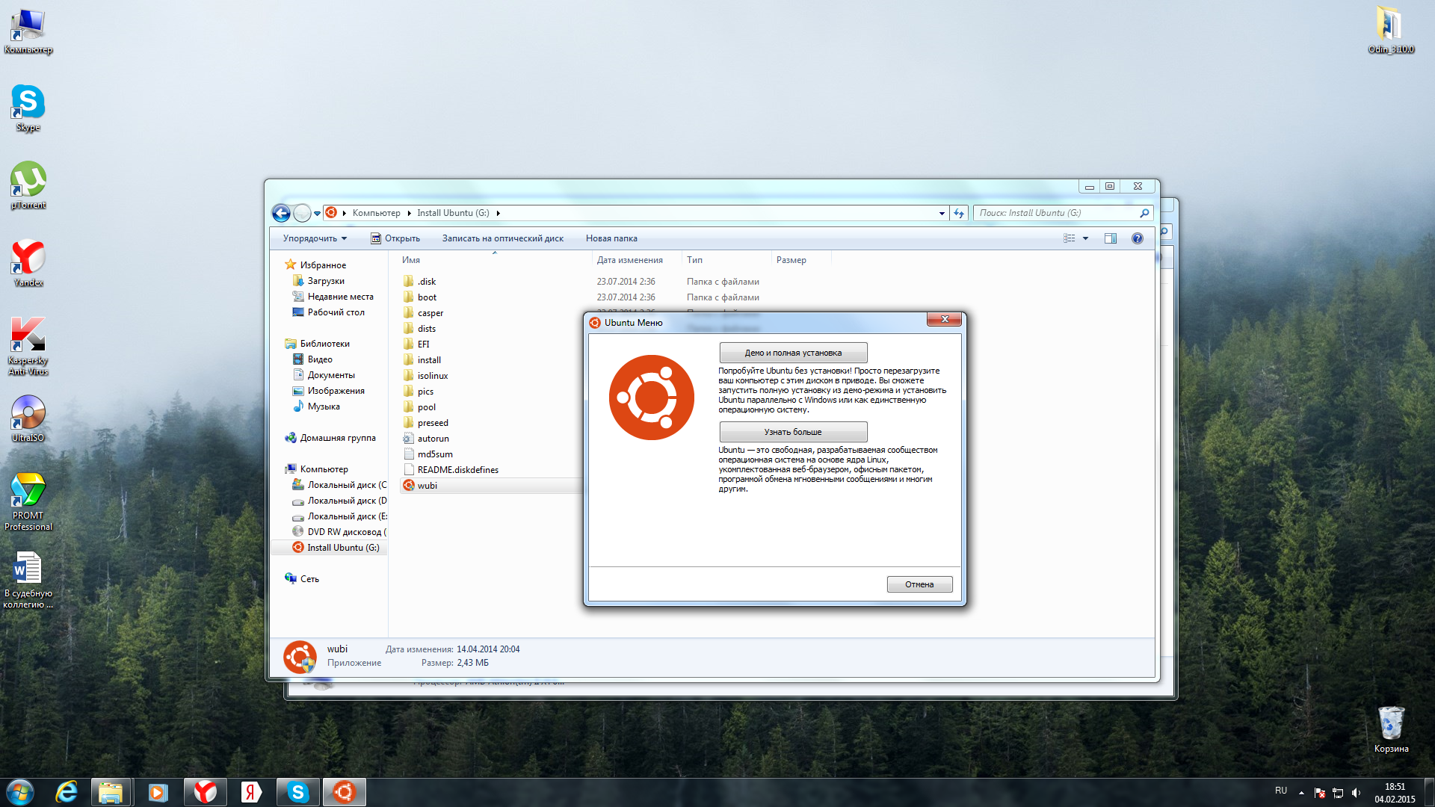Launch Kaspersky Anti-Virus desktop shortcut
Image resolution: width=1435 pixels, height=807 pixels.
click(x=28, y=346)
